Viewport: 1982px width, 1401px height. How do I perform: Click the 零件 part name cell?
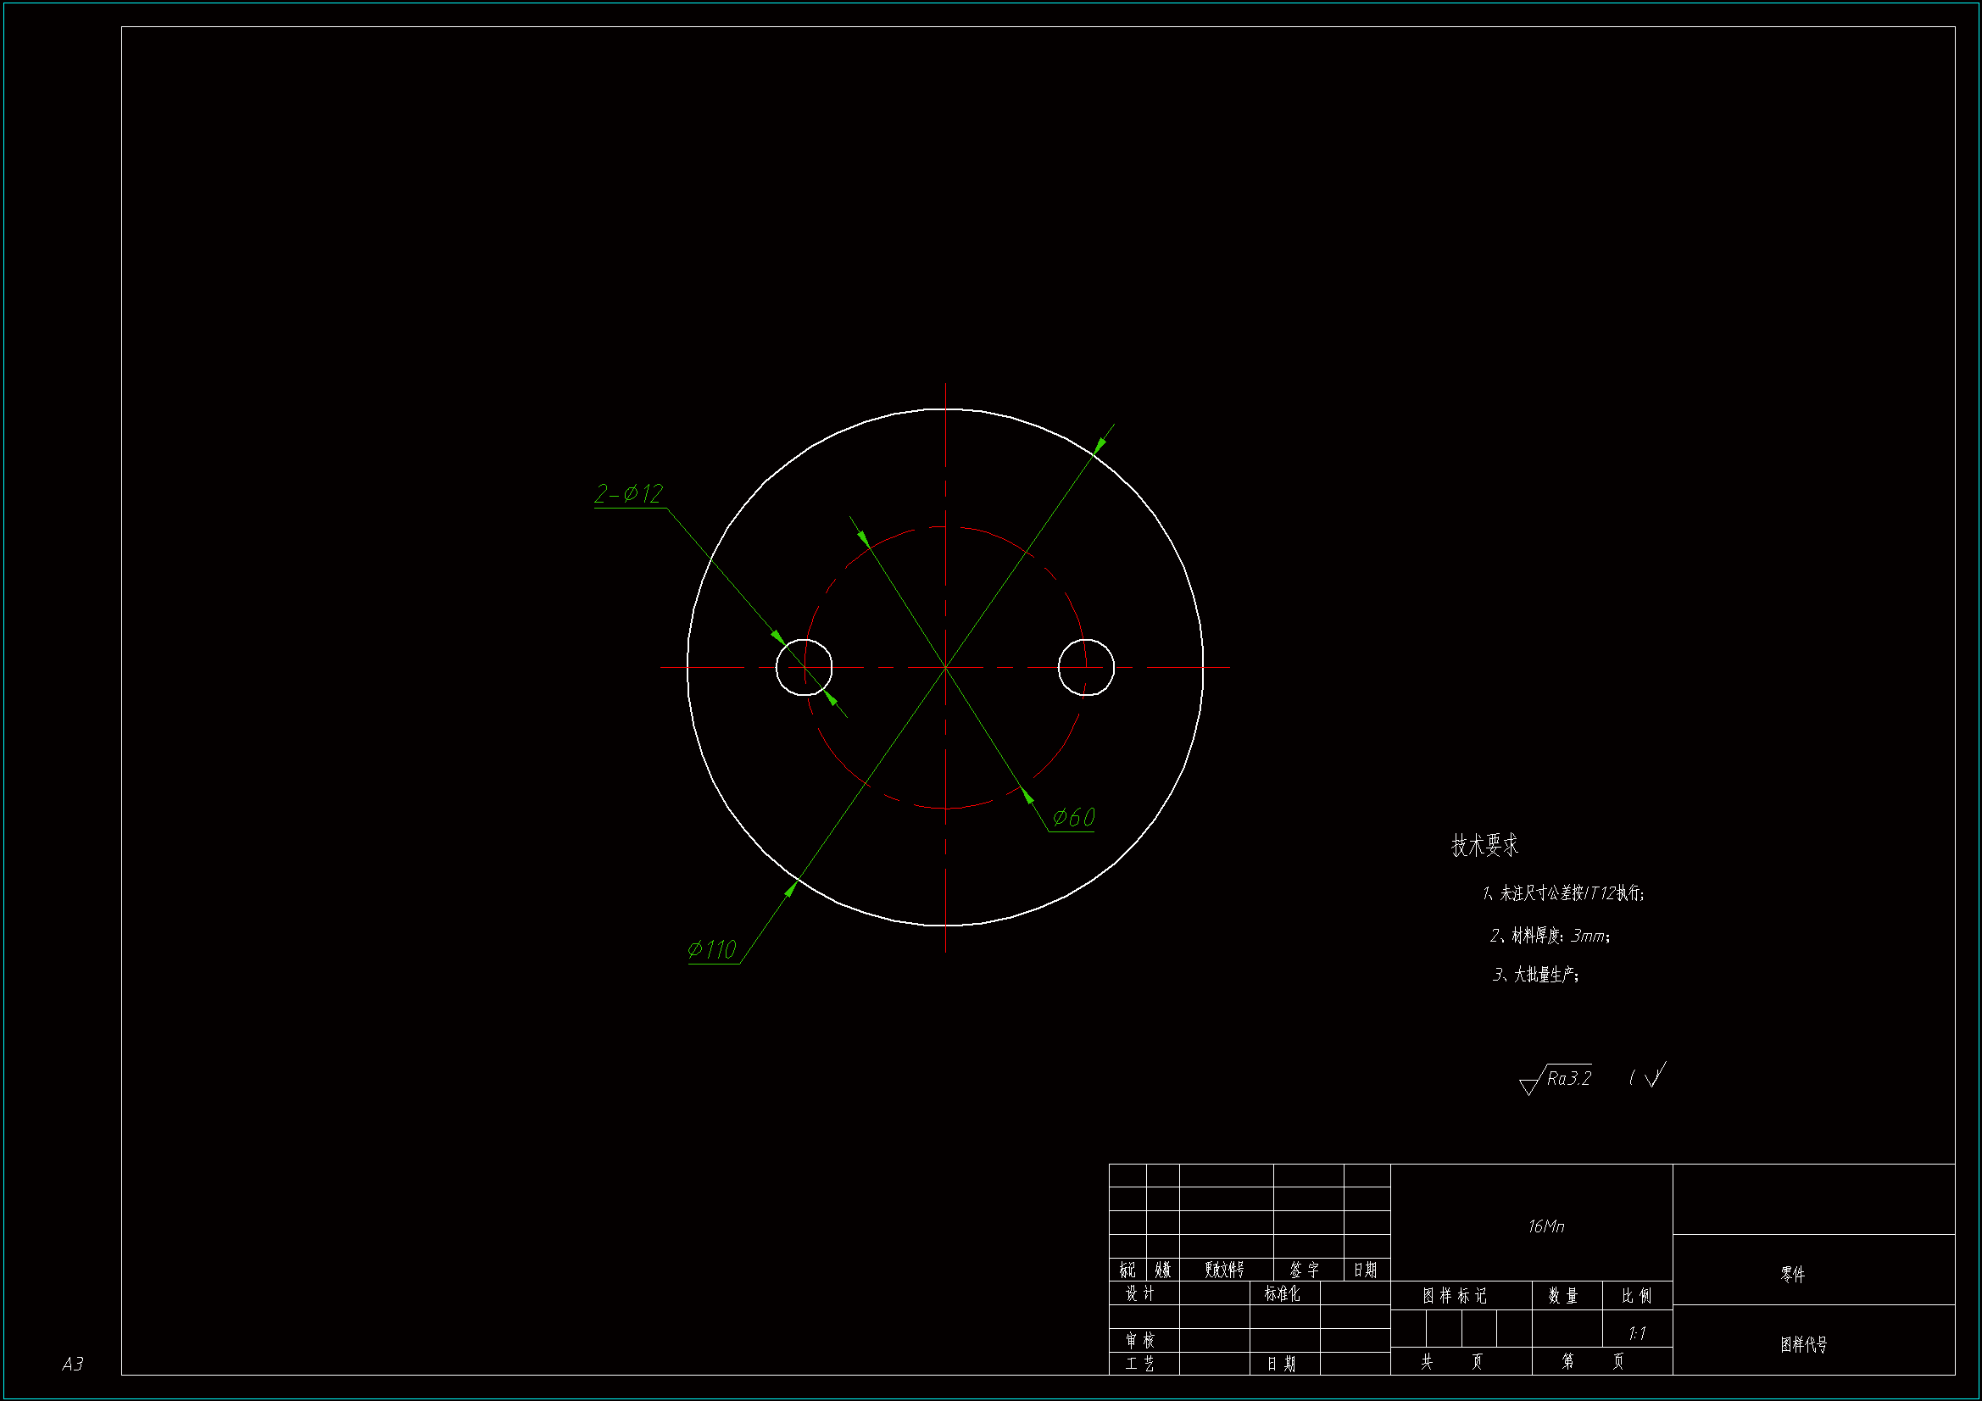(1792, 1275)
